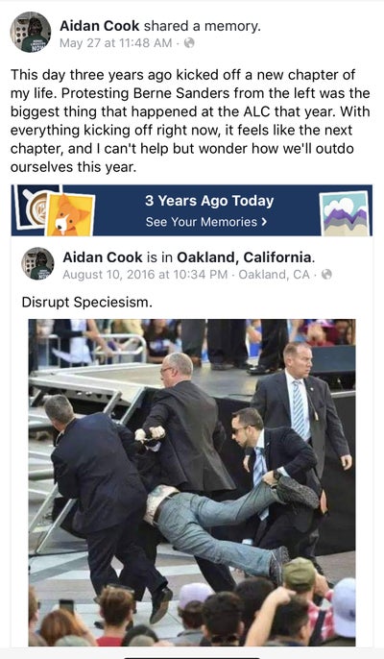Tap the home indicator bar at screen bottom
This screenshot has height=659, width=384.
pos(192,657)
